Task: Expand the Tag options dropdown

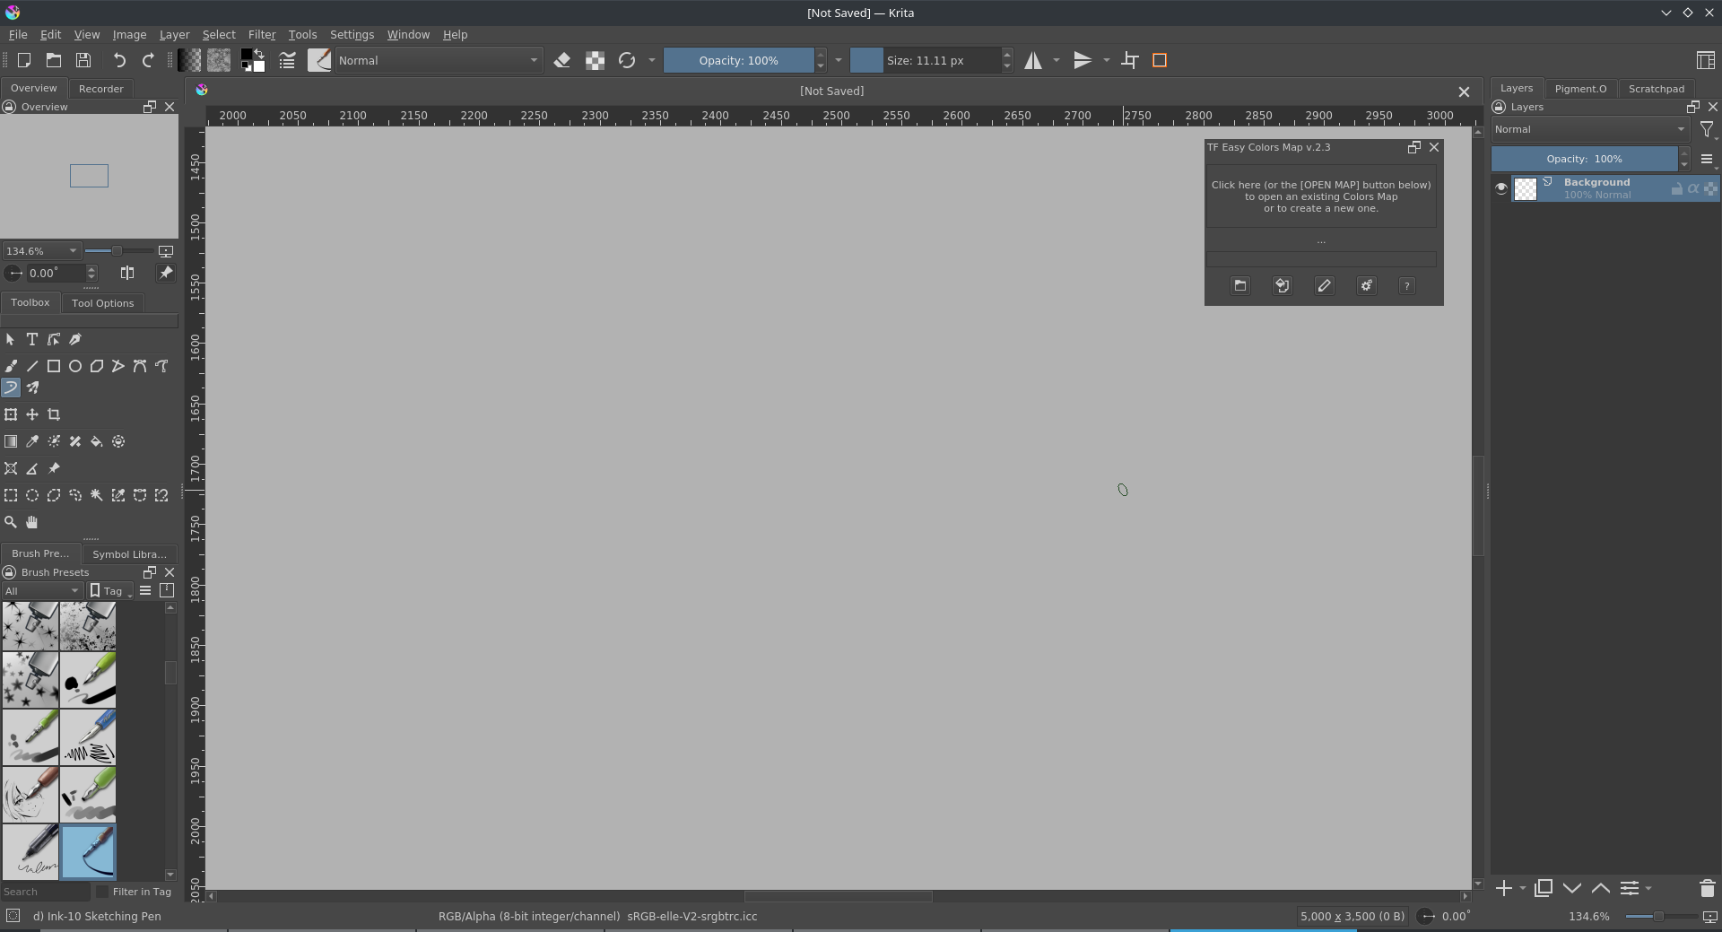Action: 110,590
